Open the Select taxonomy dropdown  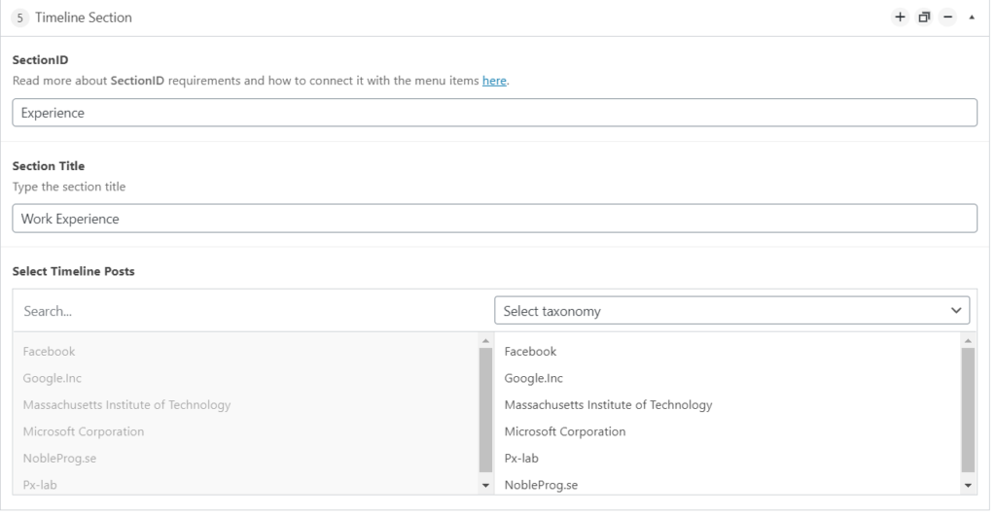click(x=731, y=311)
